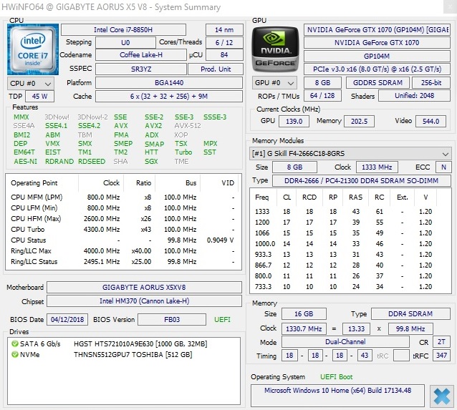Click the NVIDIA GeForce GTX 1070 GIGABYTE field
Viewport: 457px width, 410px height.
pos(377,29)
